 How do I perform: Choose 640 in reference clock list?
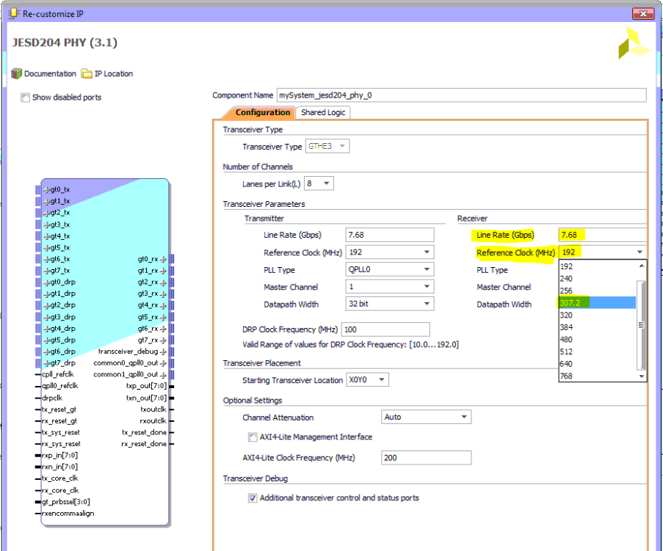598,363
